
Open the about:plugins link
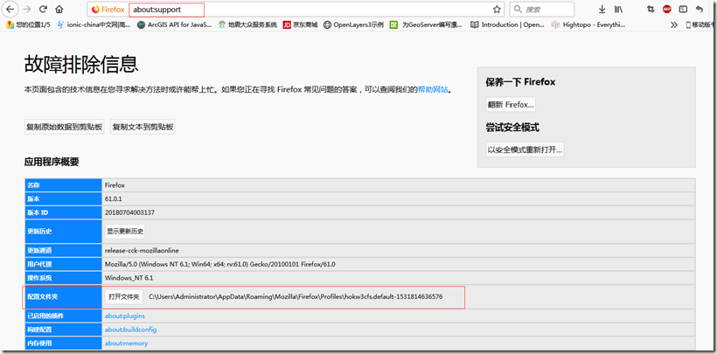125,316
